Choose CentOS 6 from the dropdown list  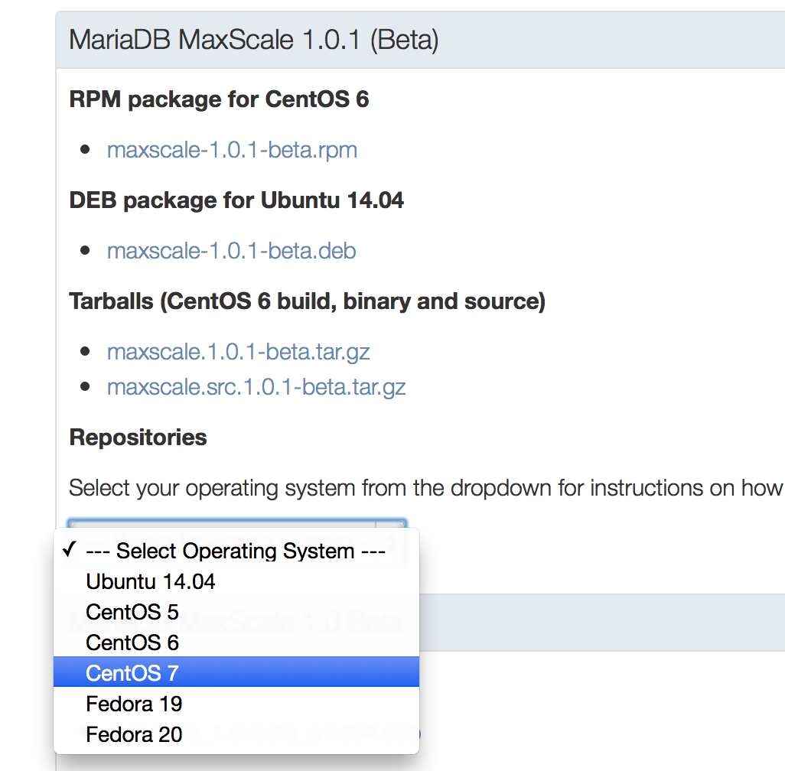132,643
